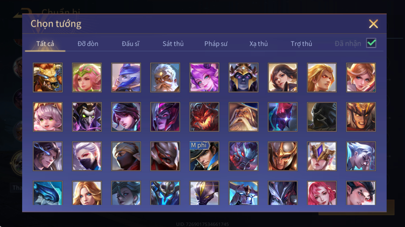
Task: Pick the wizard with blue pointed hat
Action: tap(243, 117)
